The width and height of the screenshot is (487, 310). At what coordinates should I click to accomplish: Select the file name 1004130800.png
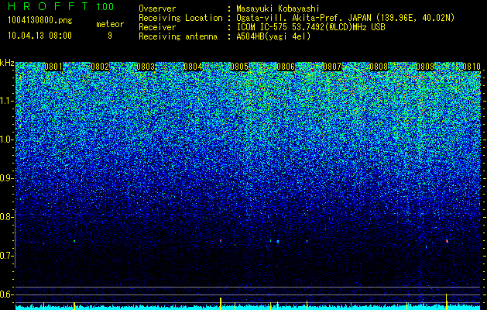click(x=39, y=21)
